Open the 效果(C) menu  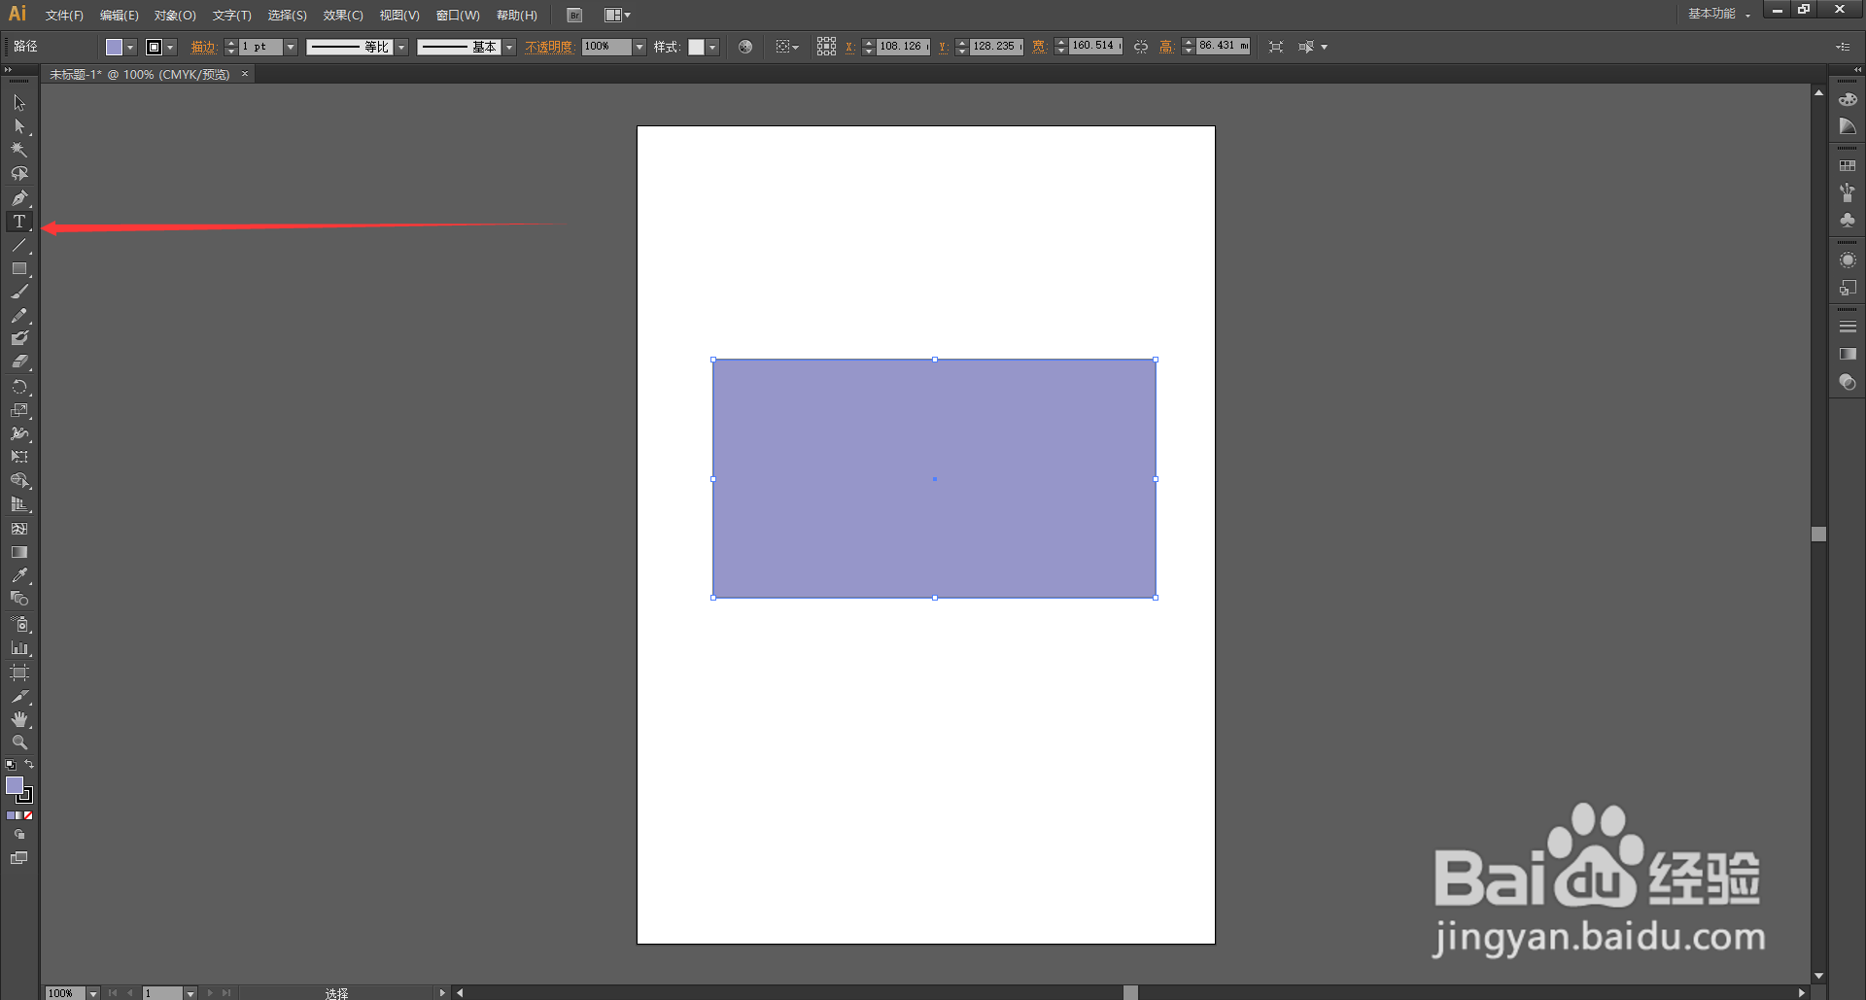(343, 16)
